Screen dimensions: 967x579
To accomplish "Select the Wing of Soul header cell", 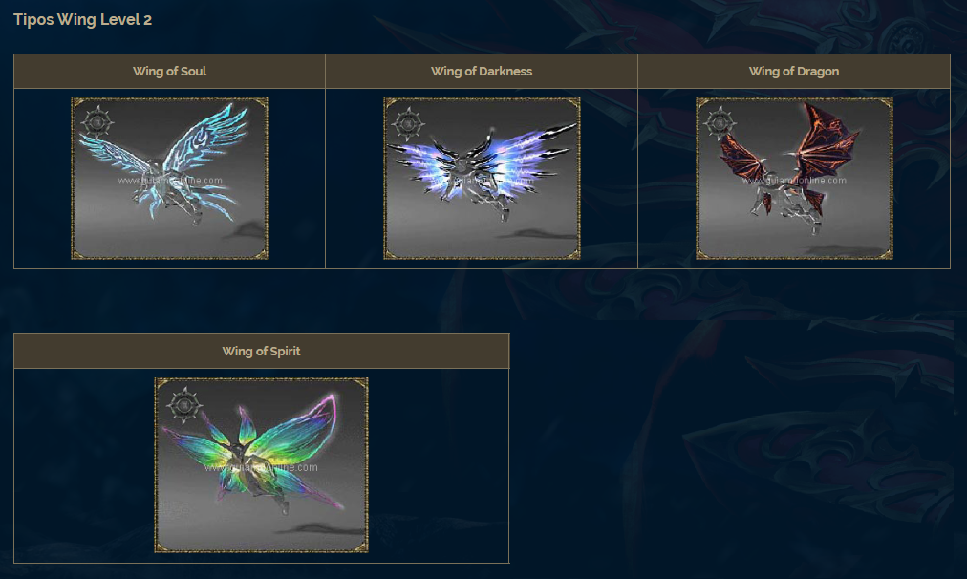I will coord(169,71).
